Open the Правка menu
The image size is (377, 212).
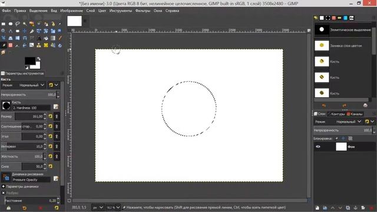tap(20, 11)
